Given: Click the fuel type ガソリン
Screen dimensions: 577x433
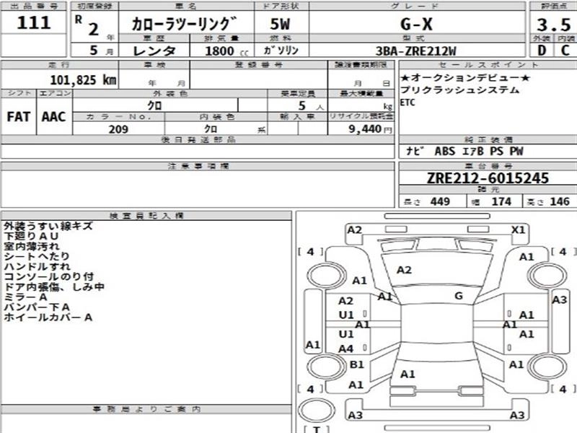Looking at the screenshot, I should click(x=281, y=51).
